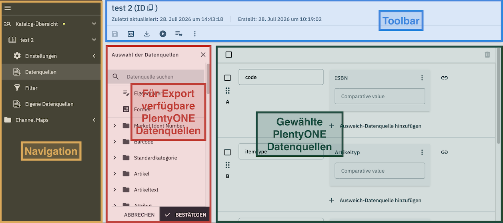Run the catalog export with the play icon
This screenshot has height=223, width=503.
pyautogui.click(x=163, y=34)
